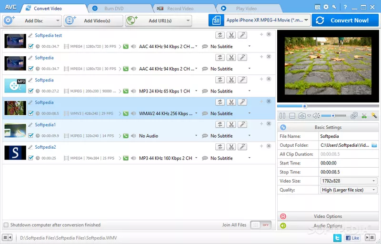The height and width of the screenshot is (244, 381).
Task: Take a snapshot with camera icon
Action: coord(302,116)
